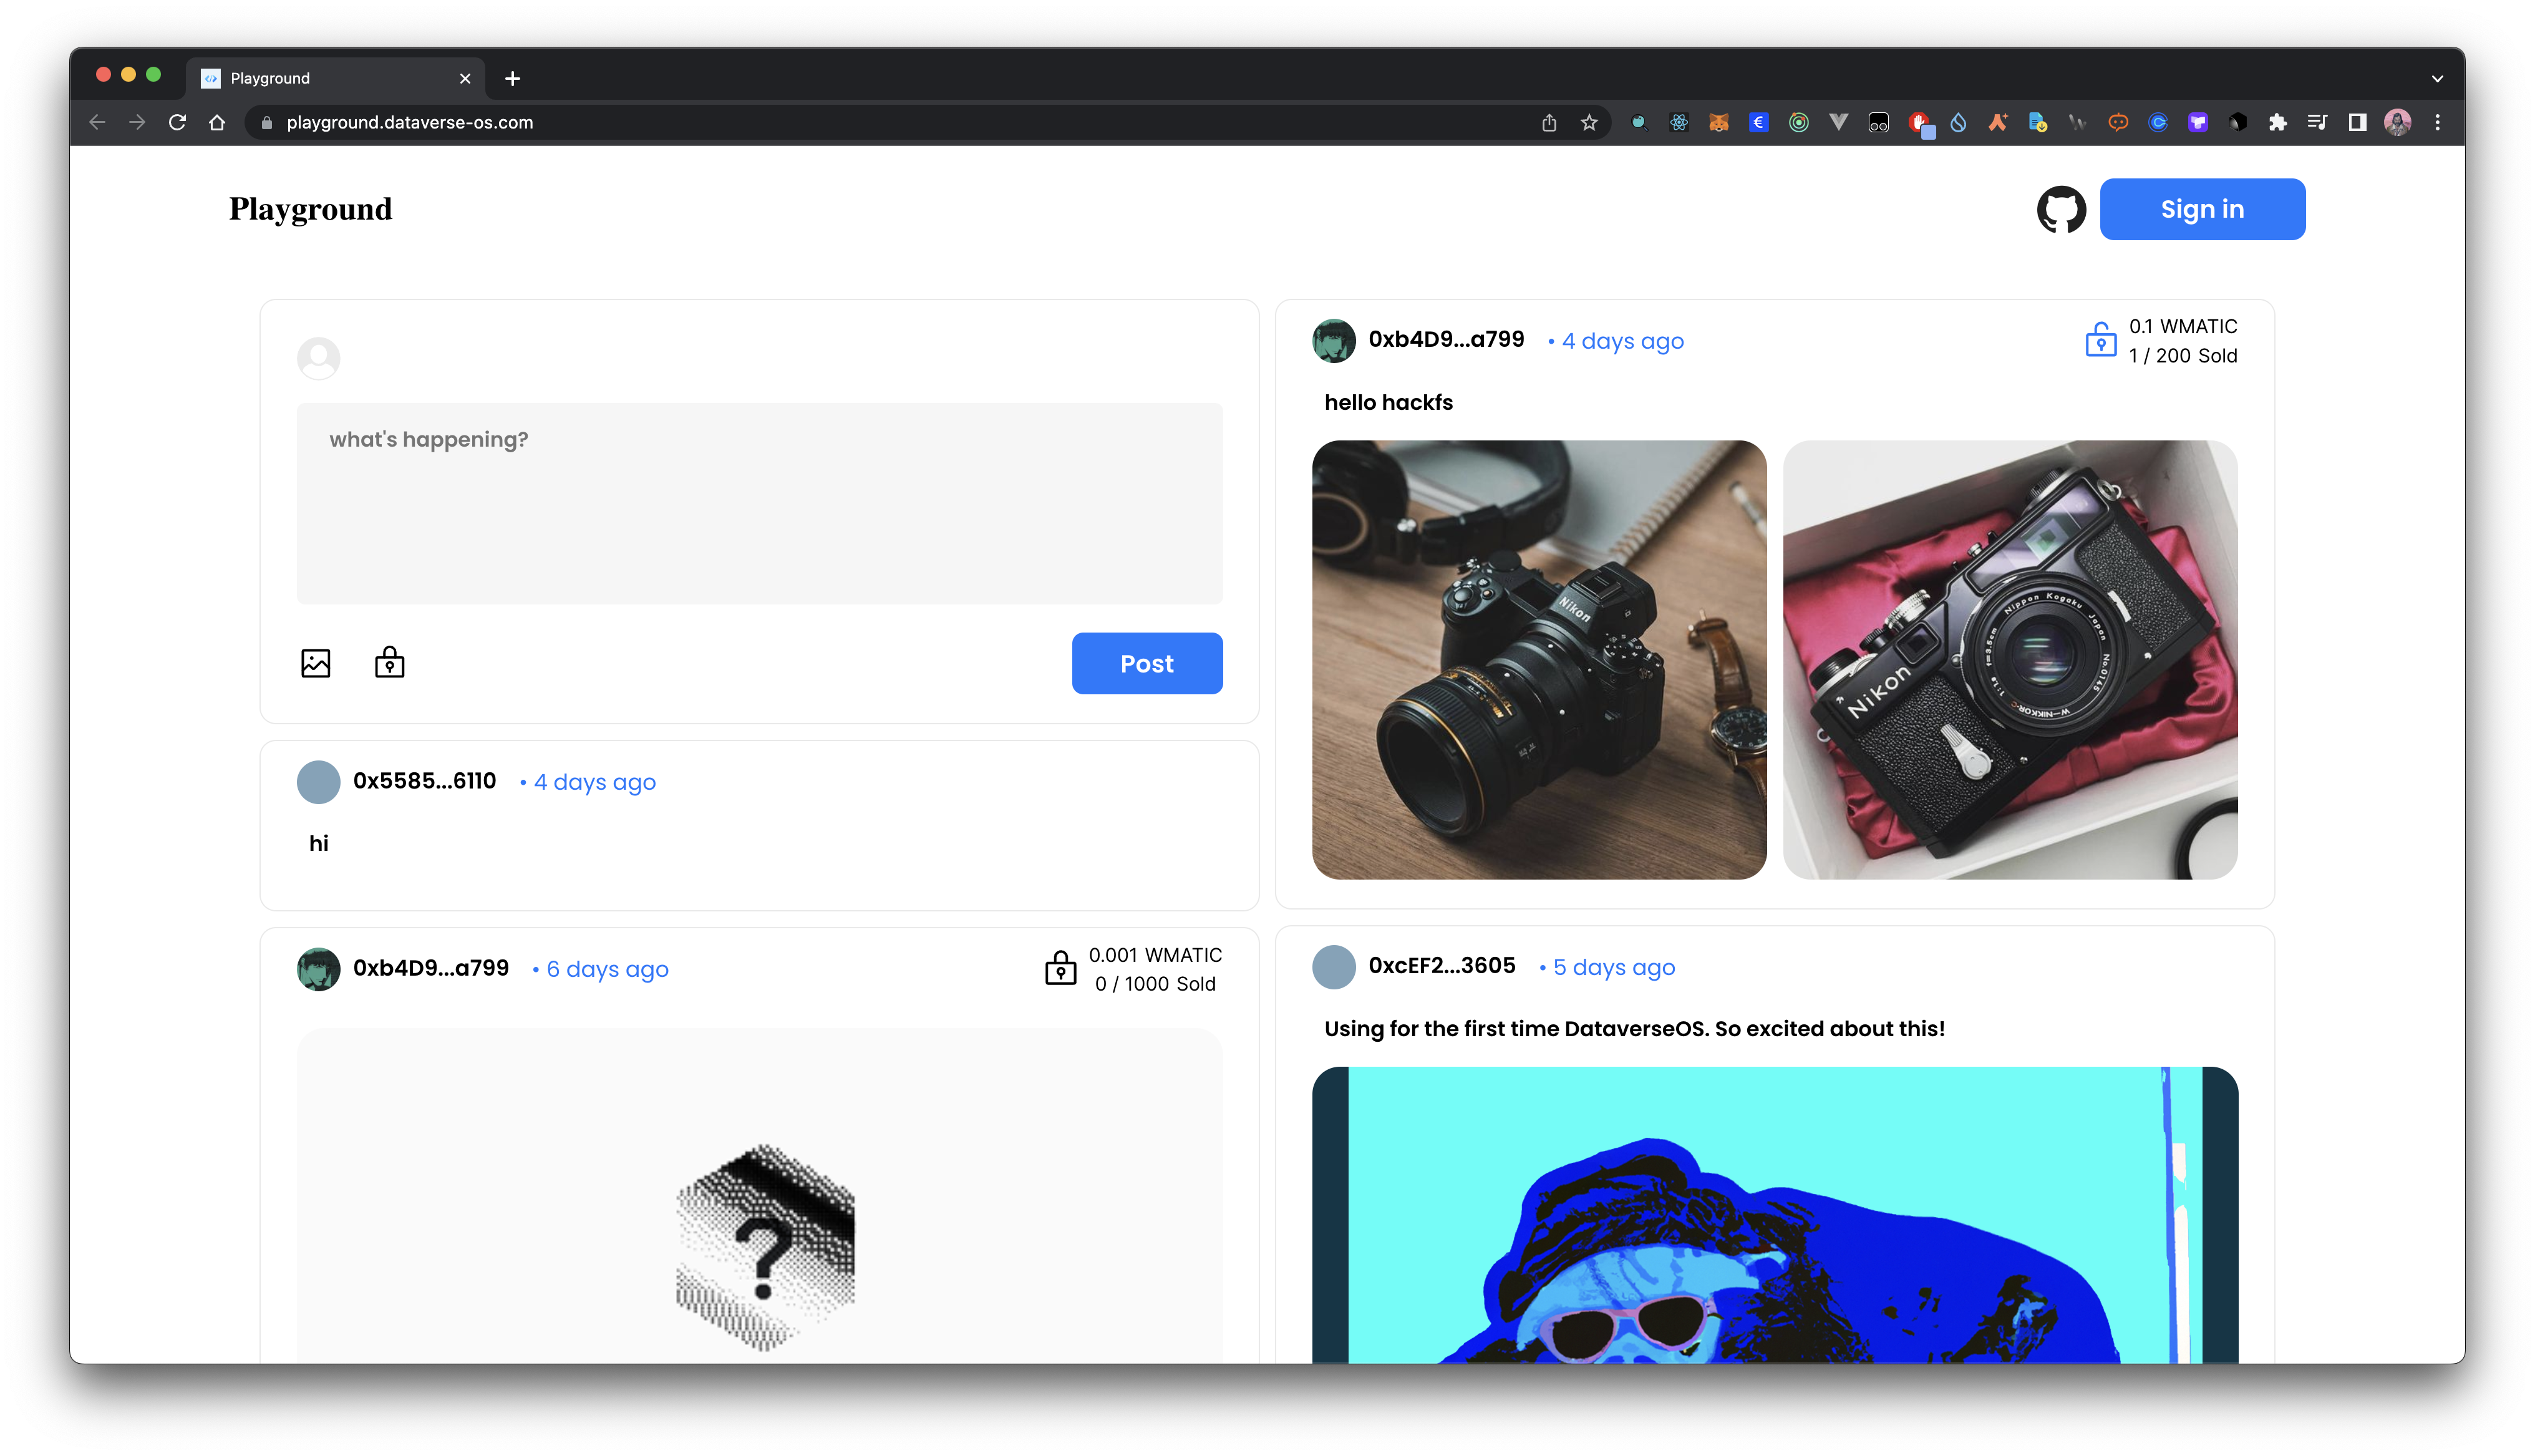2535x1456 pixels.
Task: Click the browser home icon
Action: (x=217, y=122)
